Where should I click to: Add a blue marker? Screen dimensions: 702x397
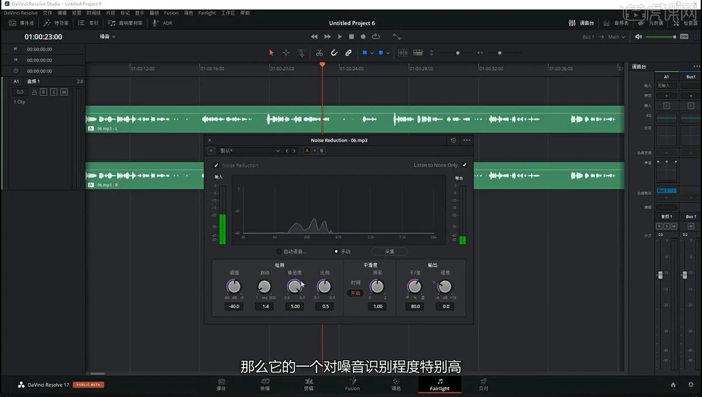click(380, 53)
